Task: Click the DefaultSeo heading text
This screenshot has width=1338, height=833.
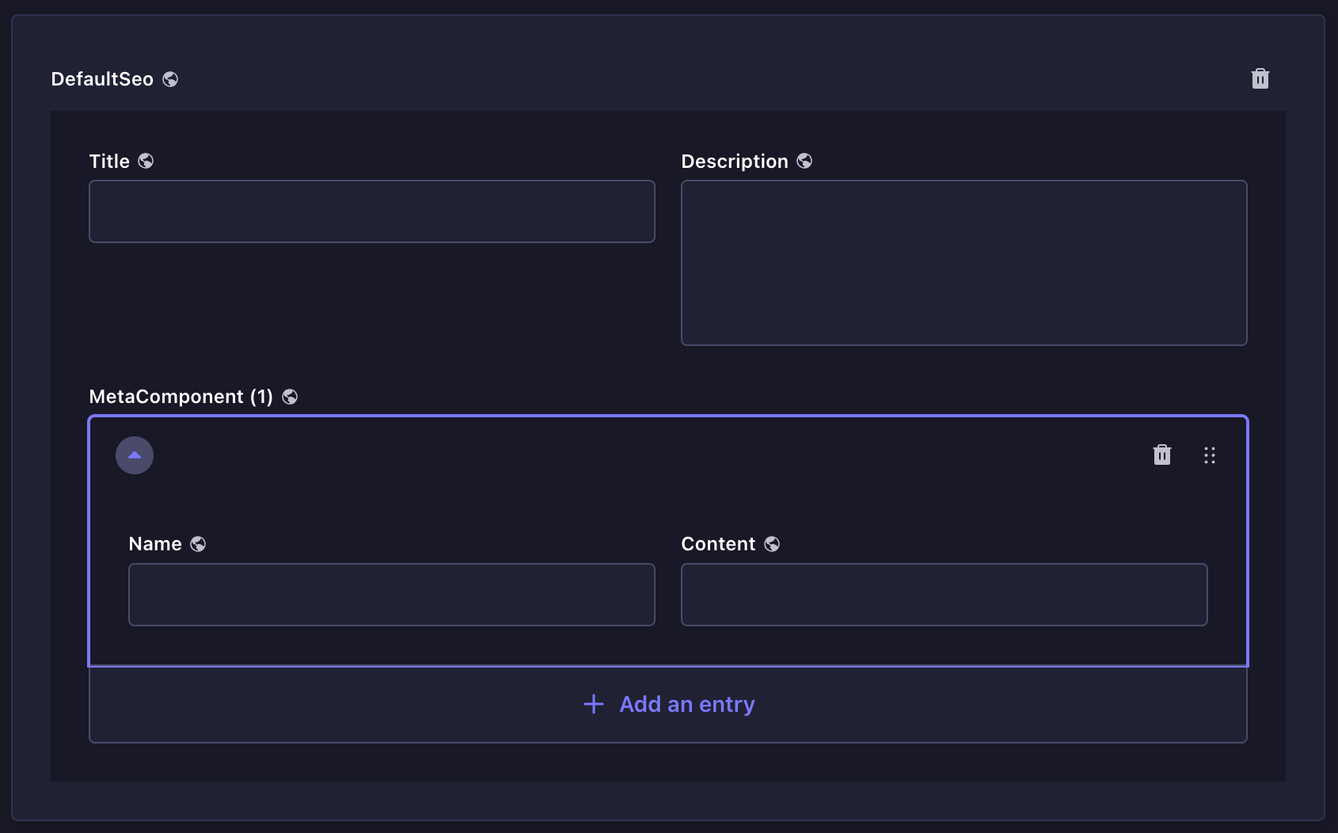Action: point(102,79)
